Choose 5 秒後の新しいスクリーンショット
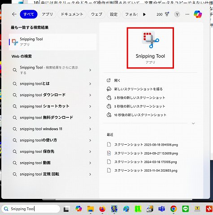 pos(136,106)
